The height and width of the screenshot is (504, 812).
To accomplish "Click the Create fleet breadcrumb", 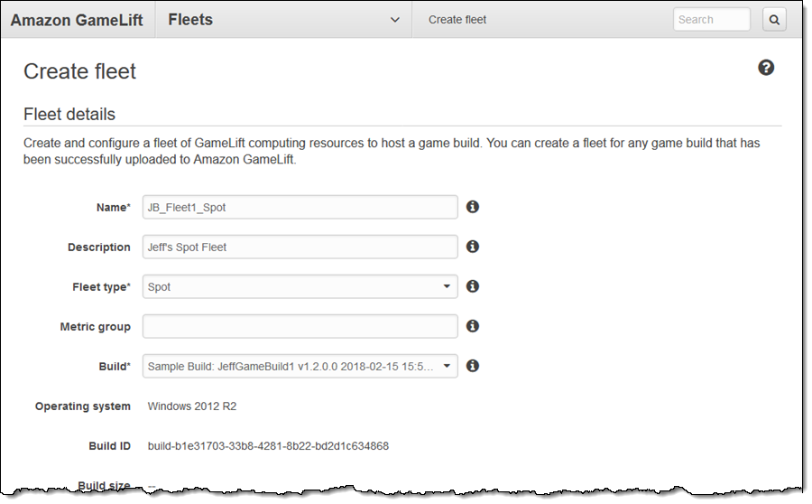I will [457, 20].
